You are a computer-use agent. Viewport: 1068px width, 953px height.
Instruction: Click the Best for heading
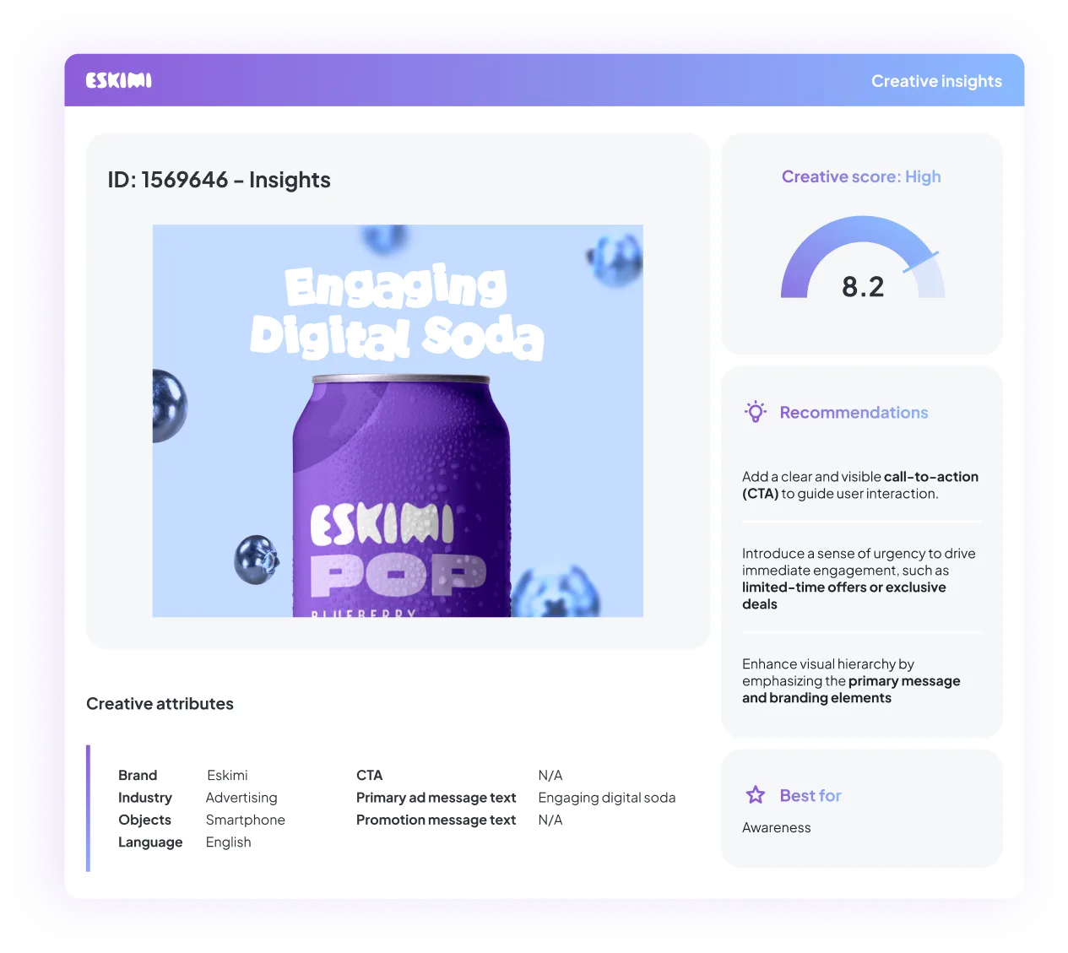[x=810, y=795]
